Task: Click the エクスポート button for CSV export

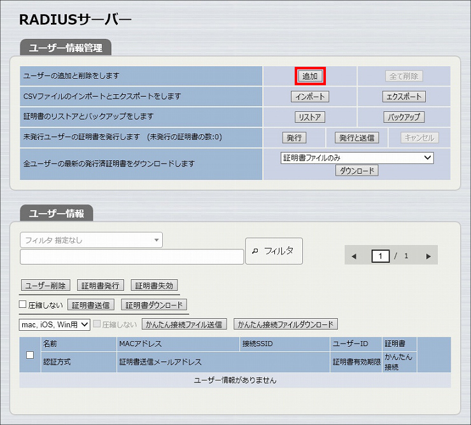Action: point(404,97)
